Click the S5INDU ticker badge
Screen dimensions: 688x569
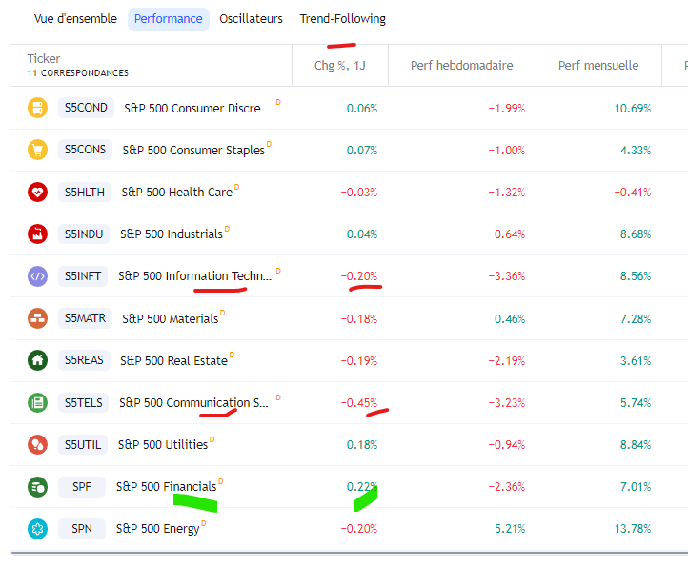pyautogui.click(x=84, y=234)
